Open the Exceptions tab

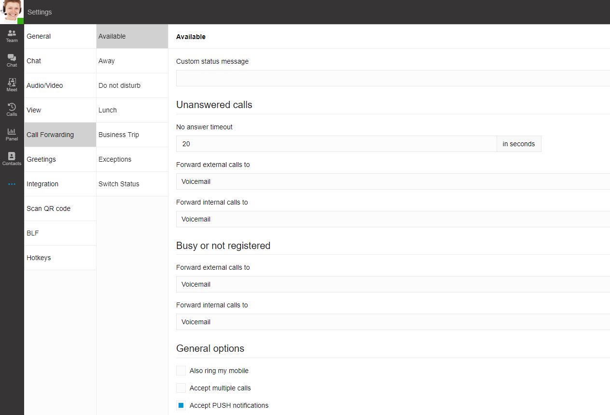coord(132,159)
